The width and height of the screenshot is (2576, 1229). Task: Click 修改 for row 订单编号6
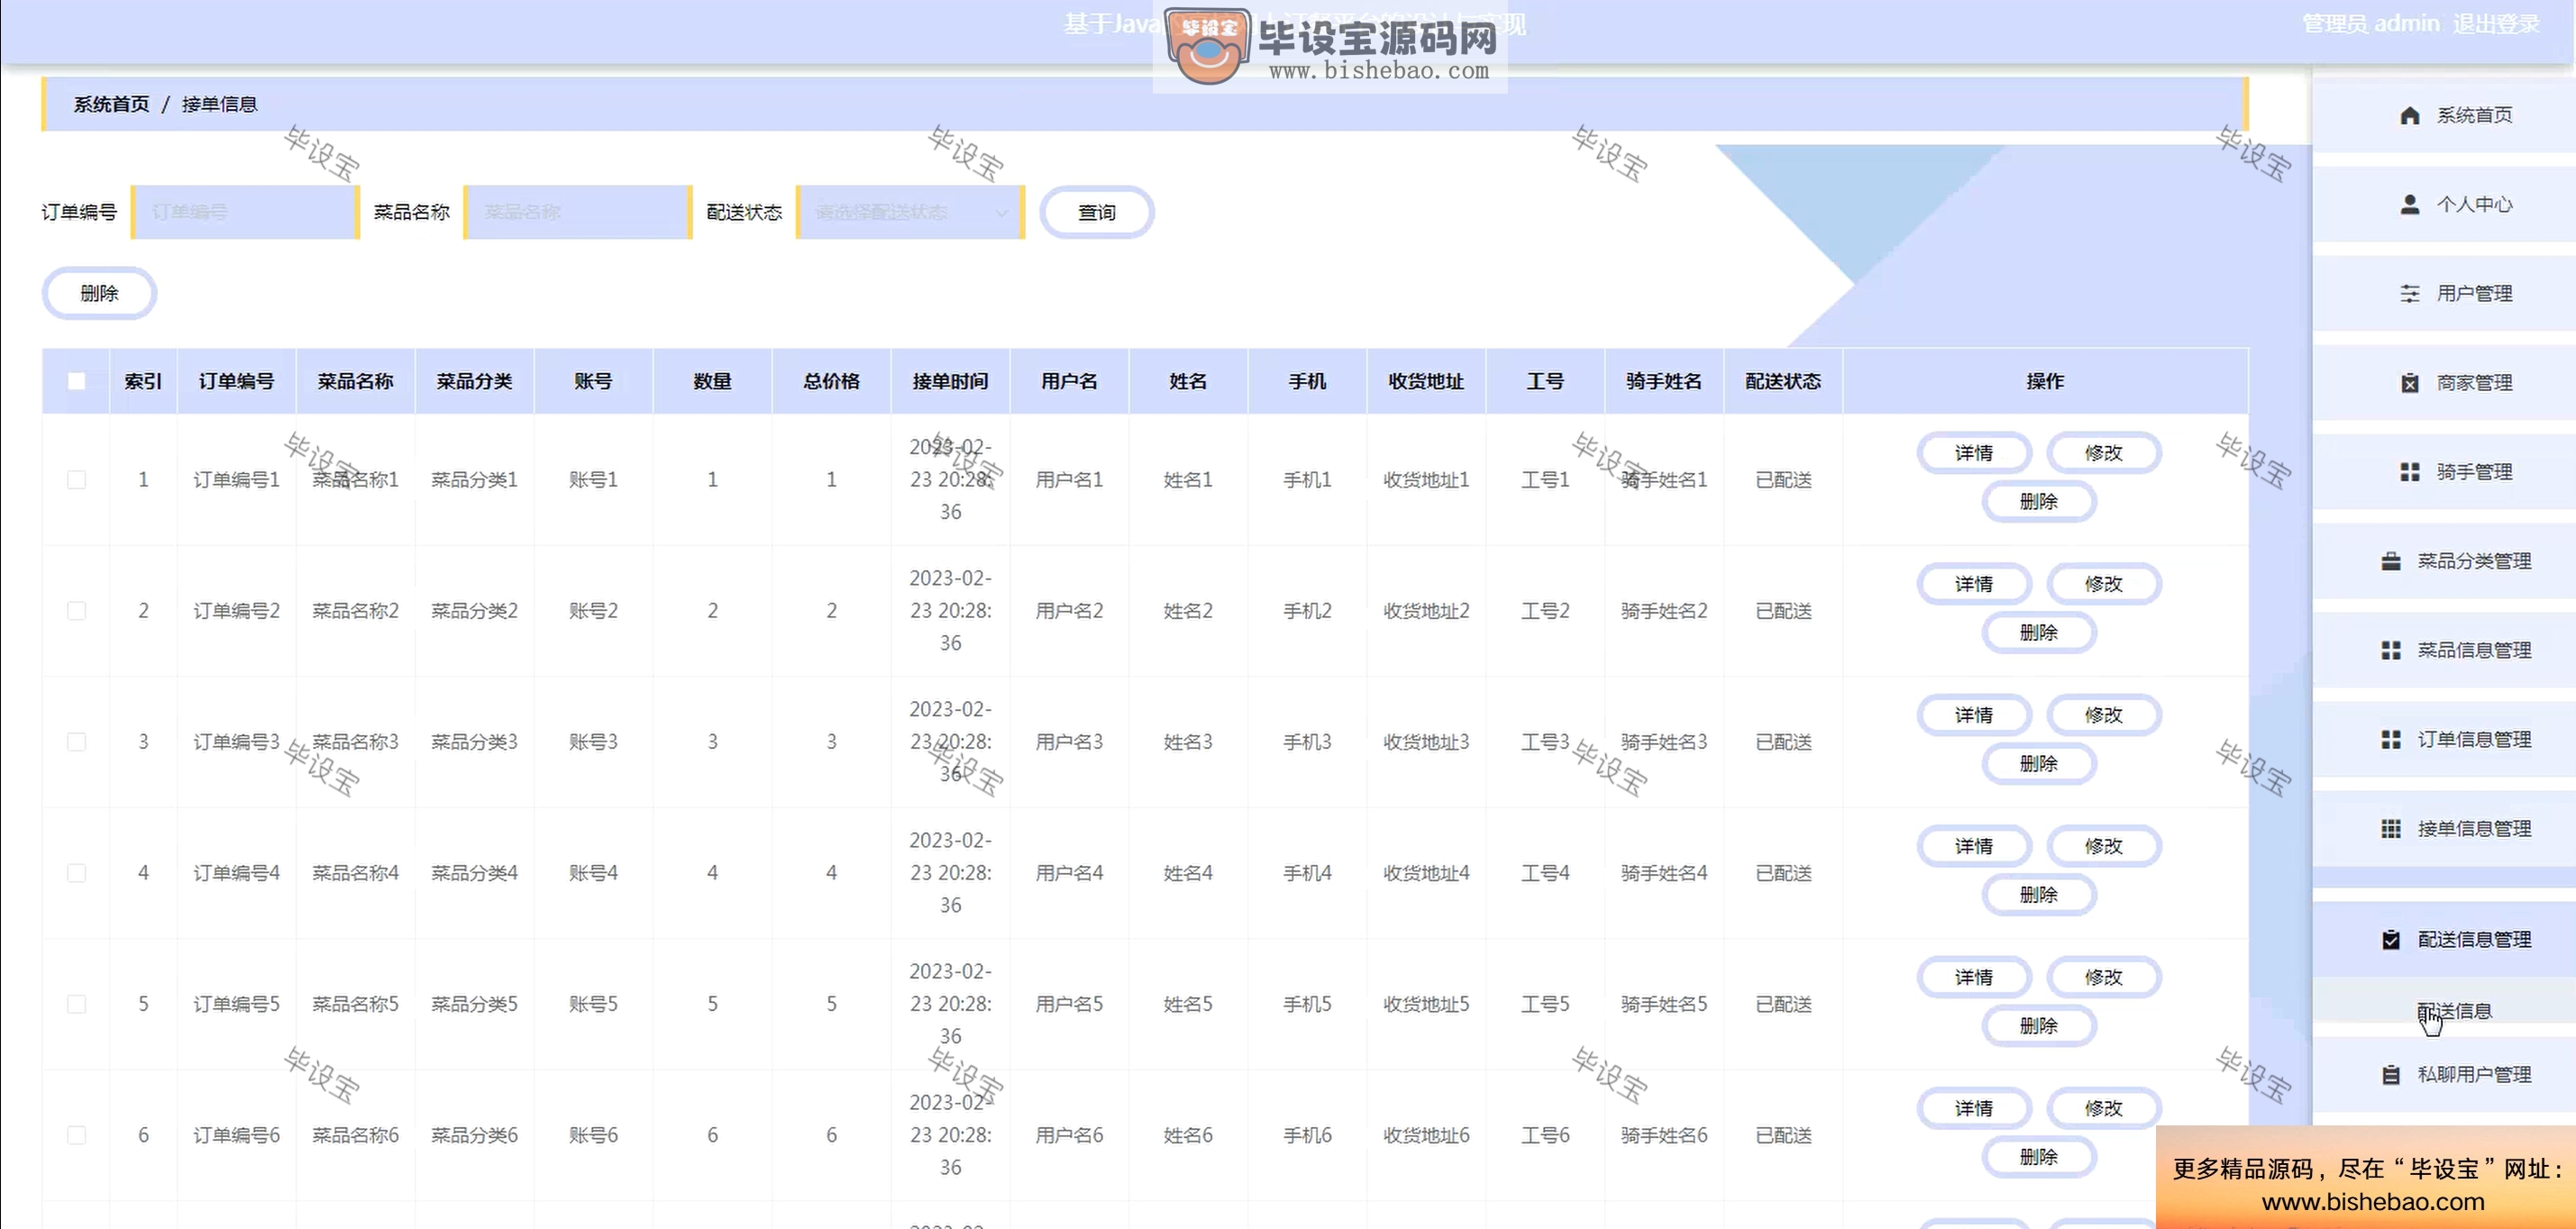(2104, 1108)
